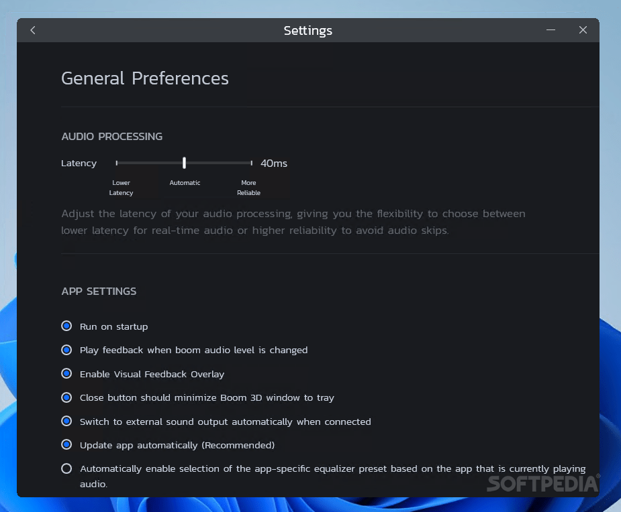This screenshot has width=621, height=512.
Task: Toggle switch to external sound output automatically
Action: (66, 421)
